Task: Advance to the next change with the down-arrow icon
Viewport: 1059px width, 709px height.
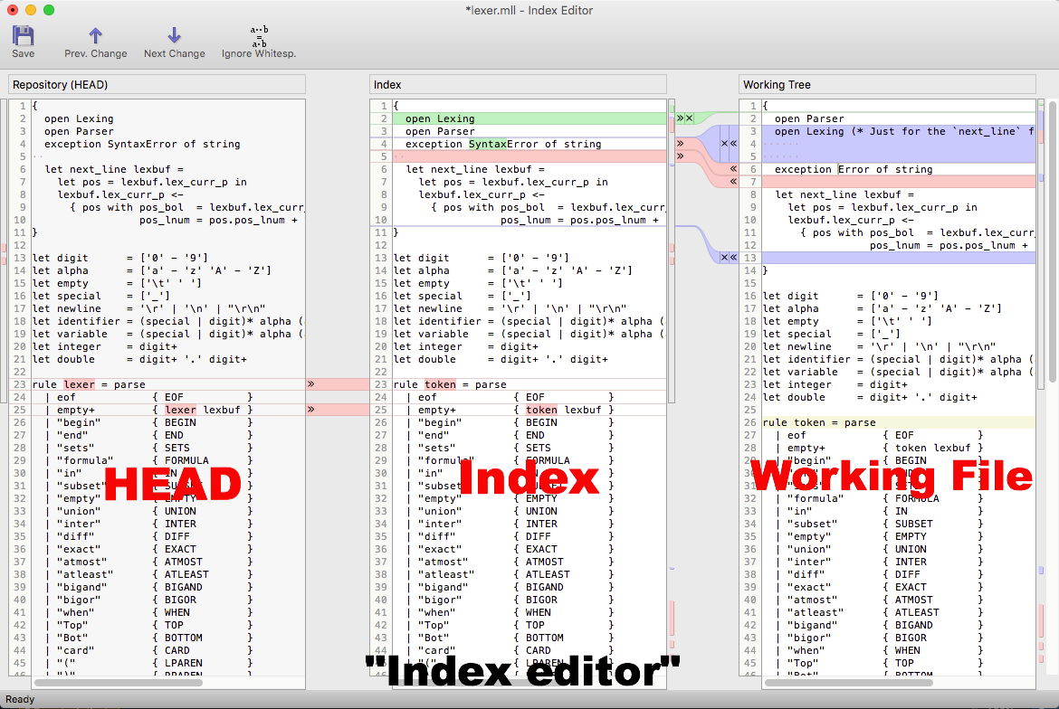Action: coord(174,38)
